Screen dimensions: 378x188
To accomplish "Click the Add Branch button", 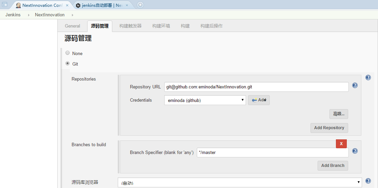I will (333, 166).
